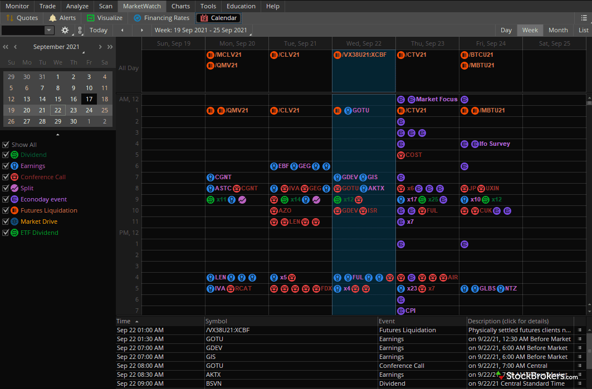Open the week range date dropdown
This screenshot has height=389, width=592.
tap(202, 31)
